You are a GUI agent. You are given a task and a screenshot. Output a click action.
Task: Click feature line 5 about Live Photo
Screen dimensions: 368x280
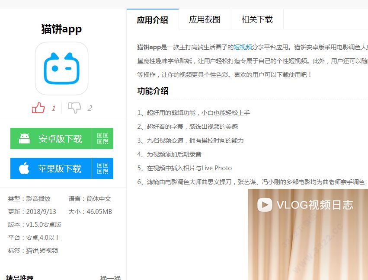pos(185,168)
